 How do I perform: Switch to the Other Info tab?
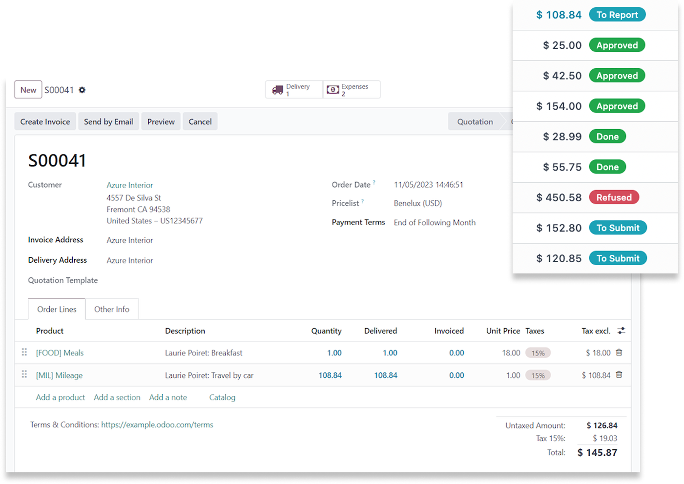coord(112,310)
